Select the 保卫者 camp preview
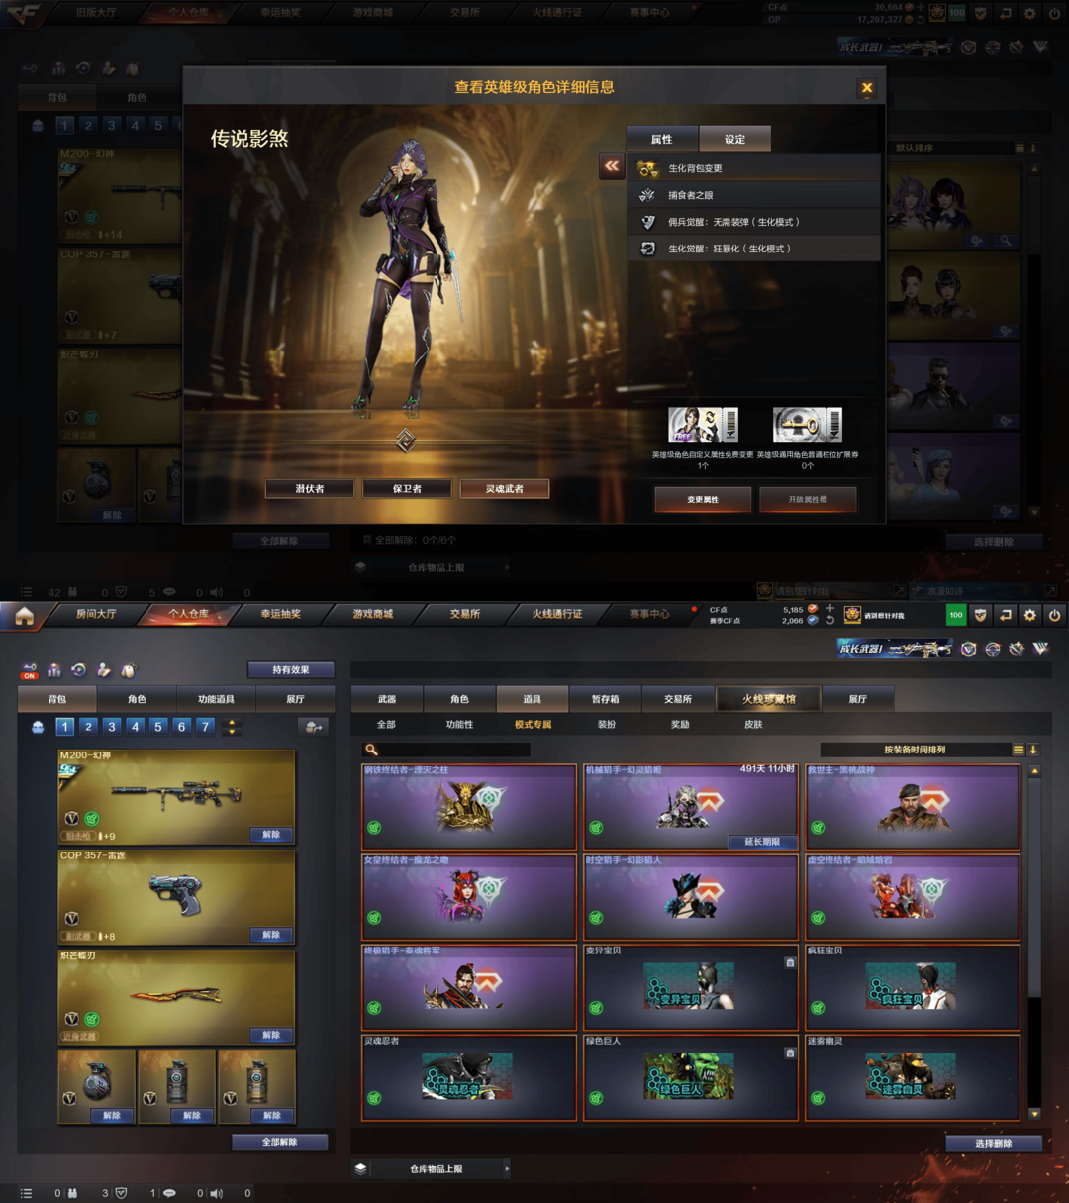The height and width of the screenshot is (1203, 1069). coord(407,489)
